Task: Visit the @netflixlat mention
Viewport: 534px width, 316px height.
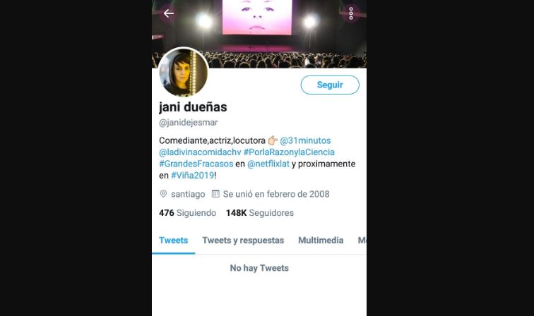Action: pos(268,164)
